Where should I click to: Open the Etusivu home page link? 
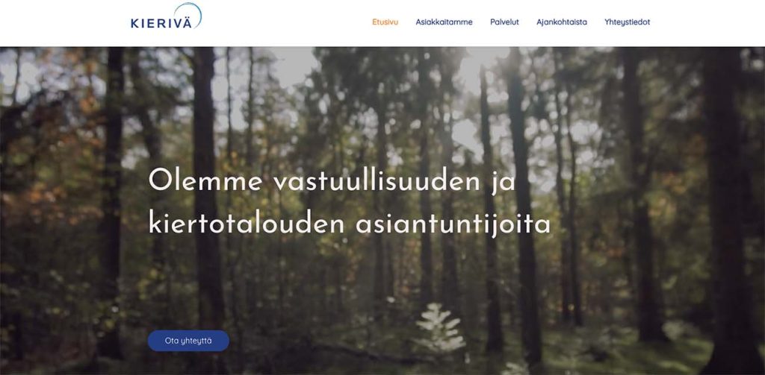click(385, 22)
